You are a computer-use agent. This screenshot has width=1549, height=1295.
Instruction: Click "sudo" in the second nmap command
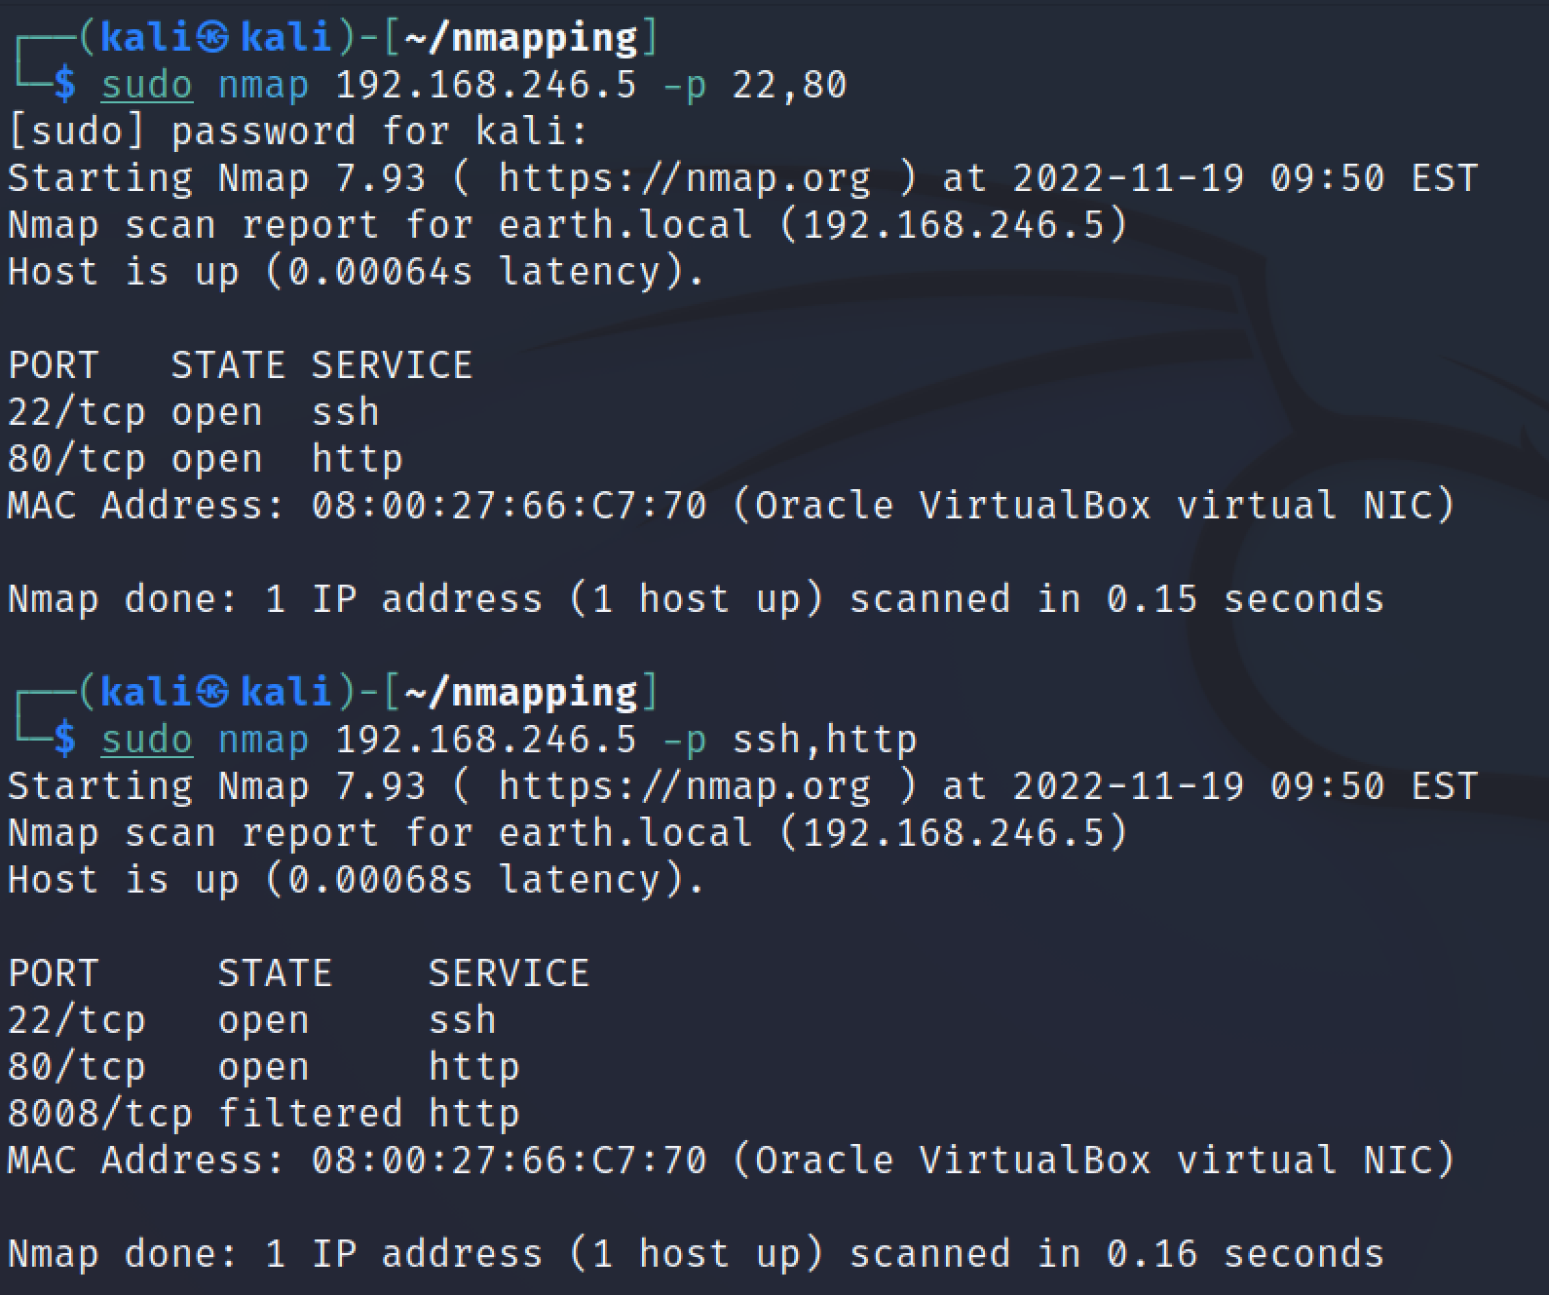[147, 740]
